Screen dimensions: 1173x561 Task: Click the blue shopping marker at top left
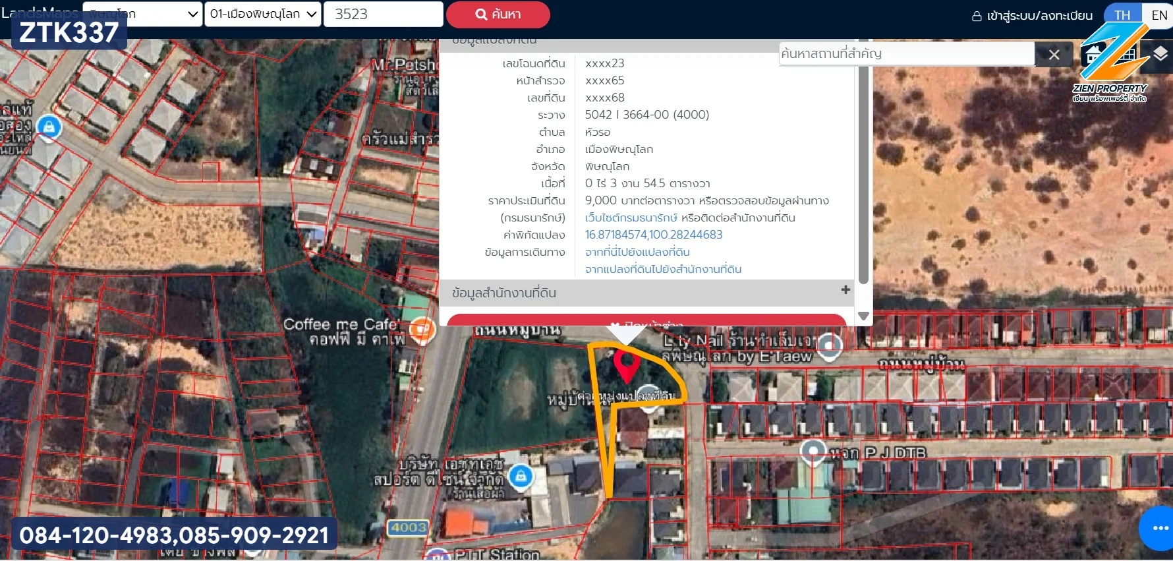coord(49,126)
